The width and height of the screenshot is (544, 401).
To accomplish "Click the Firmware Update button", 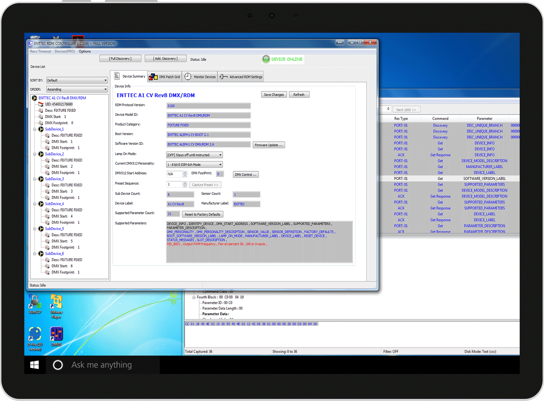I will [269, 145].
